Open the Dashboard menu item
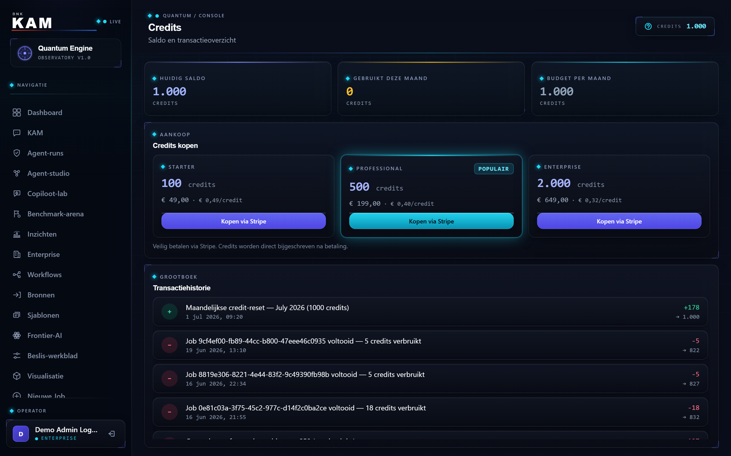731x456 pixels. (65, 112)
